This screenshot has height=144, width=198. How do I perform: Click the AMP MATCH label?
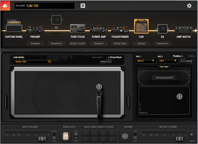pos(184,37)
